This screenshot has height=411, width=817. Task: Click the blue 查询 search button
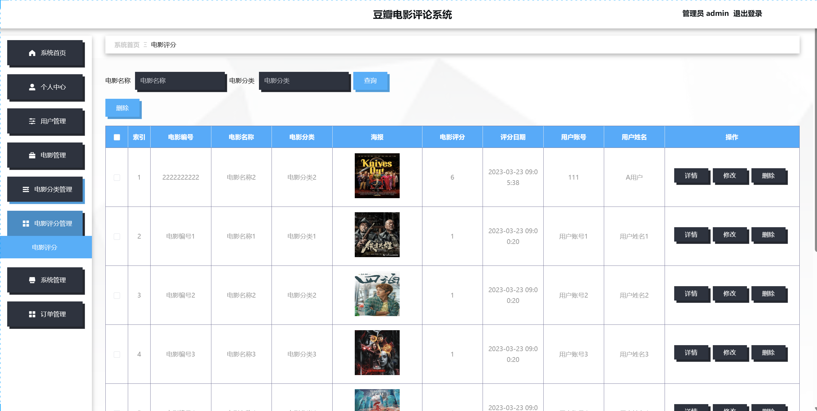tap(370, 81)
